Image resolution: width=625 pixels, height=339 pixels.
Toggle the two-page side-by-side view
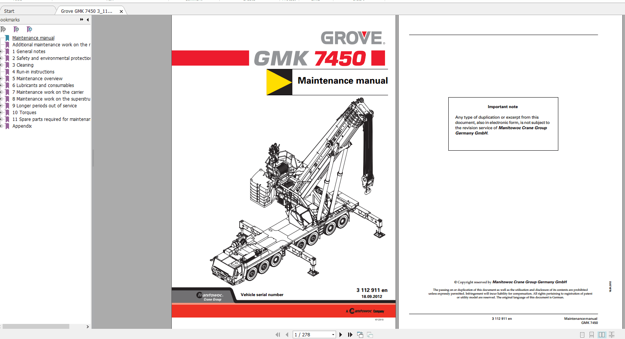point(602,334)
